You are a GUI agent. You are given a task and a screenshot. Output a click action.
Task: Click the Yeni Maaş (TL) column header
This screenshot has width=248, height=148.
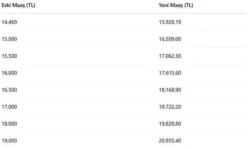[x=176, y=5]
